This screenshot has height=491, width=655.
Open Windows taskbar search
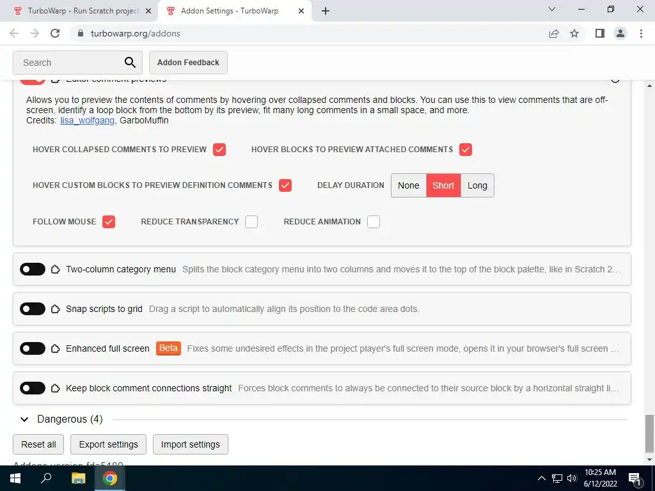point(46,478)
